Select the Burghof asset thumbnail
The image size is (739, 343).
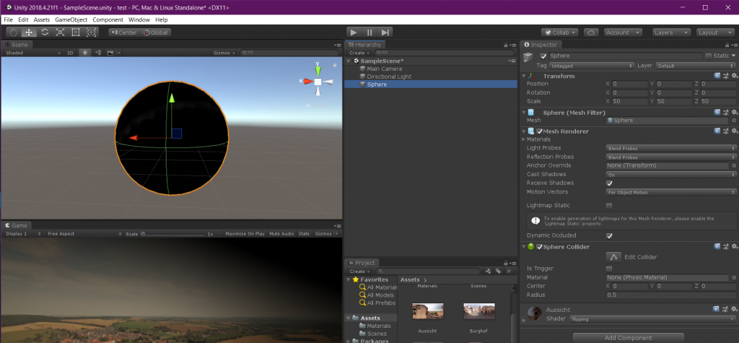(479, 311)
